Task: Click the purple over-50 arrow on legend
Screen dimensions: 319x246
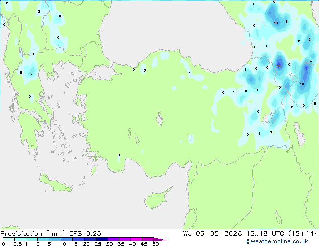Action: click(159, 239)
